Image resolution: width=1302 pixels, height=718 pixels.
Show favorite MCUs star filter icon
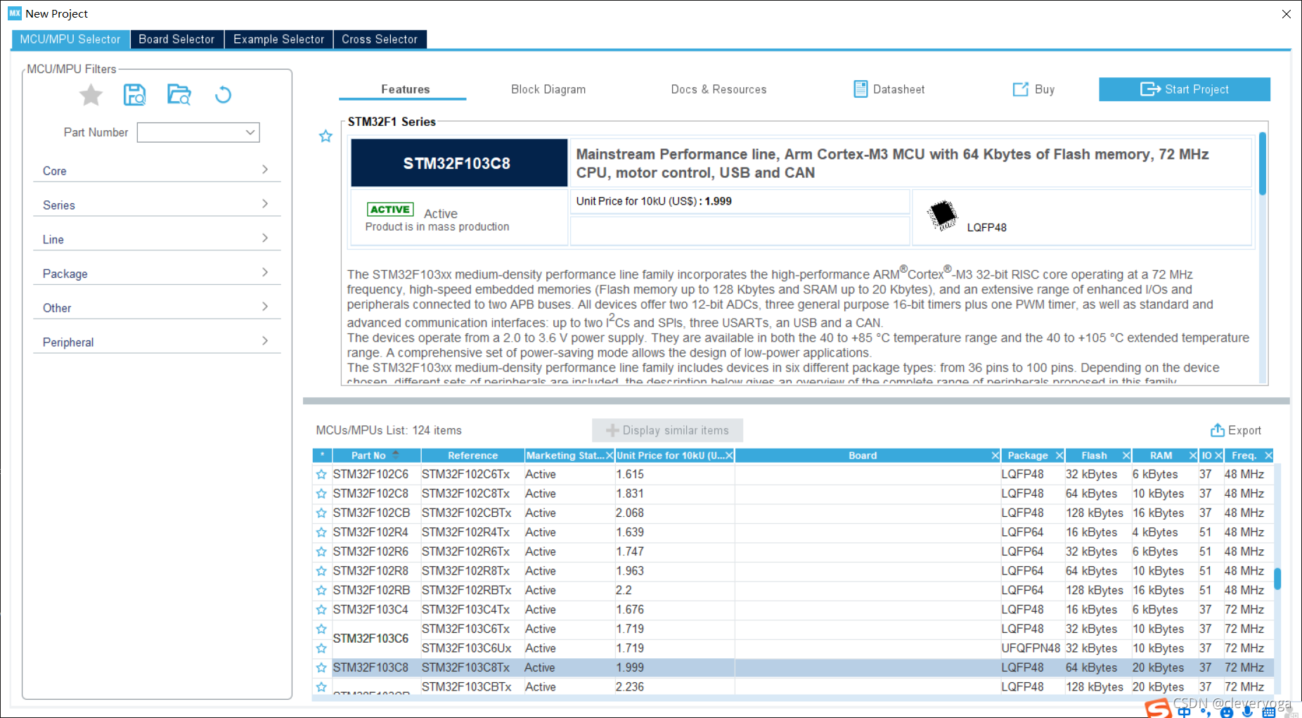click(x=91, y=95)
